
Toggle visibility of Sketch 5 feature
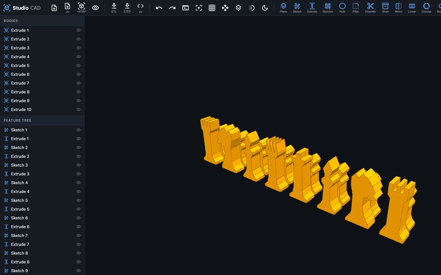(x=78, y=200)
